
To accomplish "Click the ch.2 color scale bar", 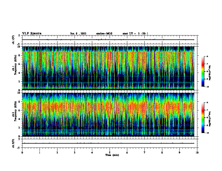I will click(203, 118).
